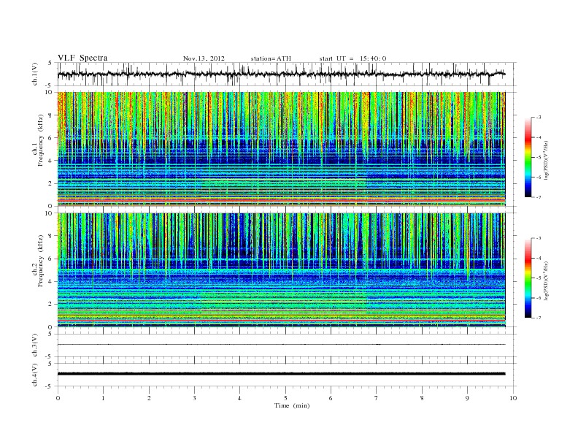Click the ch.4 thick waveform trace
This screenshot has width=578, height=447.
click(281, 374)
